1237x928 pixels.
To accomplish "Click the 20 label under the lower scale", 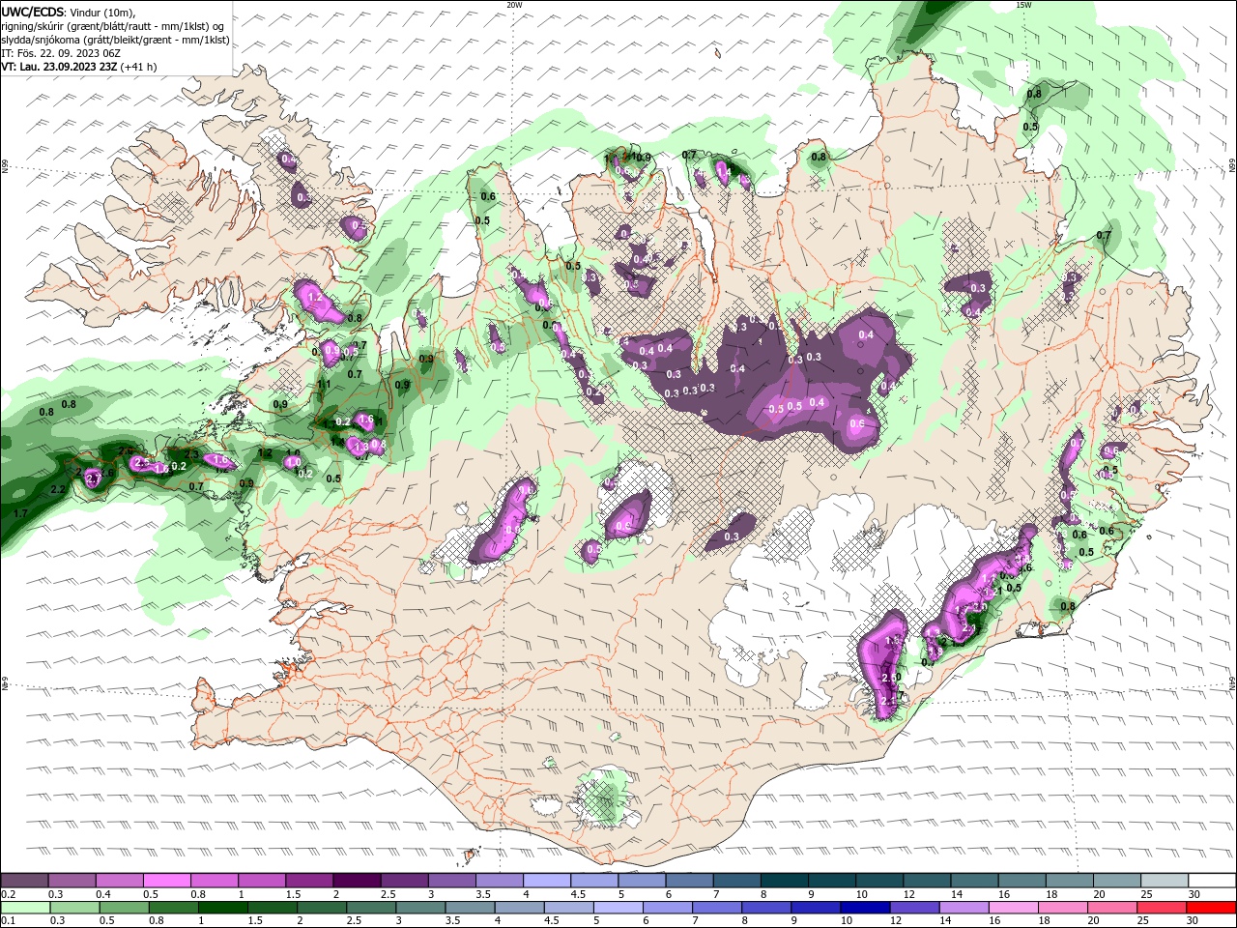I will (1094, 921).
